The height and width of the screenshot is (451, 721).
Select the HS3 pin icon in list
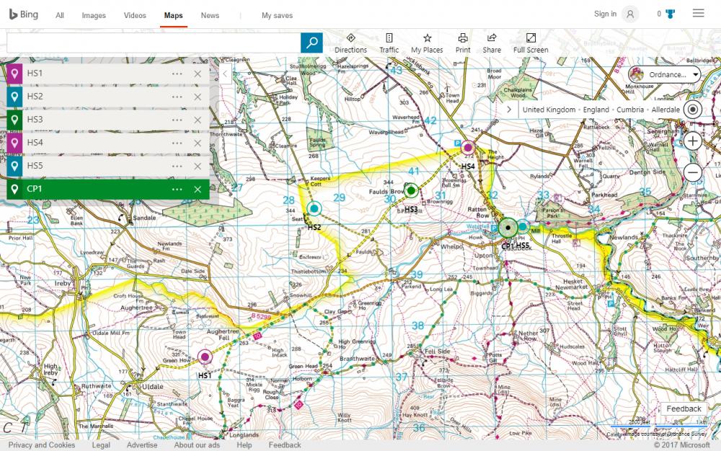coord(14,120)
